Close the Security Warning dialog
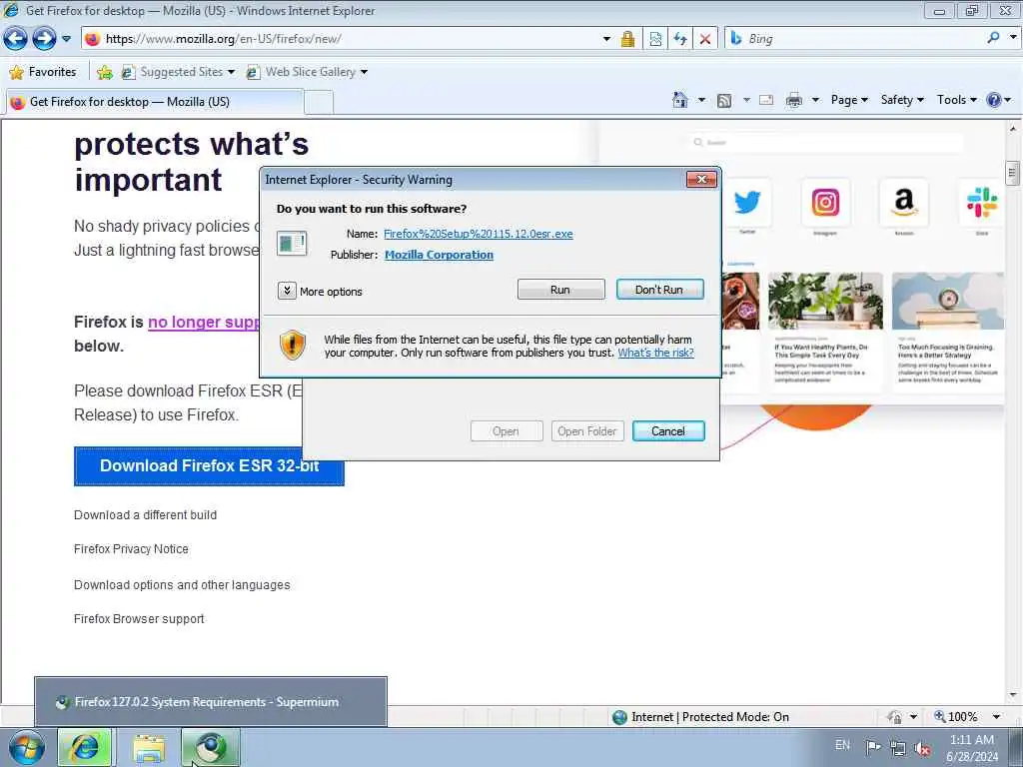 coord(701,180)
